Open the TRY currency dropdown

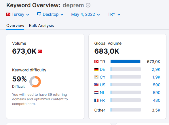(x=114, y=14)
